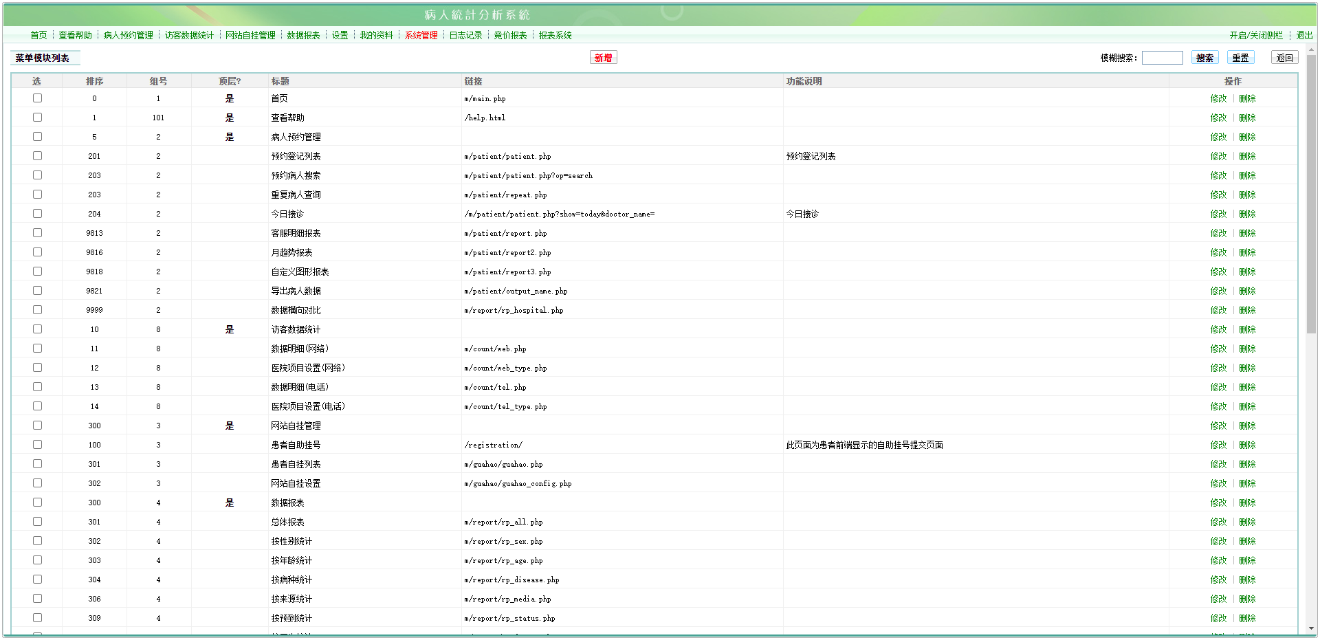Click 修改 for the 首页 row
The width and height of the screenshot is (1320, 640).
pyautogui.click(x=1218, y=98)
